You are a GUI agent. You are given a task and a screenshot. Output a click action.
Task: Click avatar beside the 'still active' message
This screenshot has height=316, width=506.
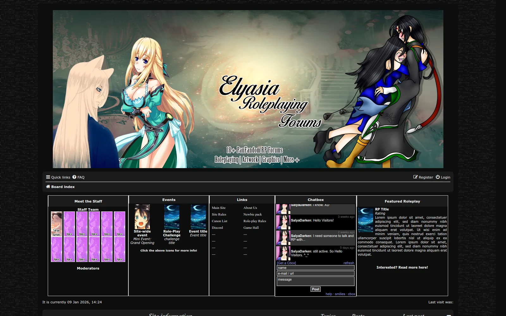[x=283, y=253]
